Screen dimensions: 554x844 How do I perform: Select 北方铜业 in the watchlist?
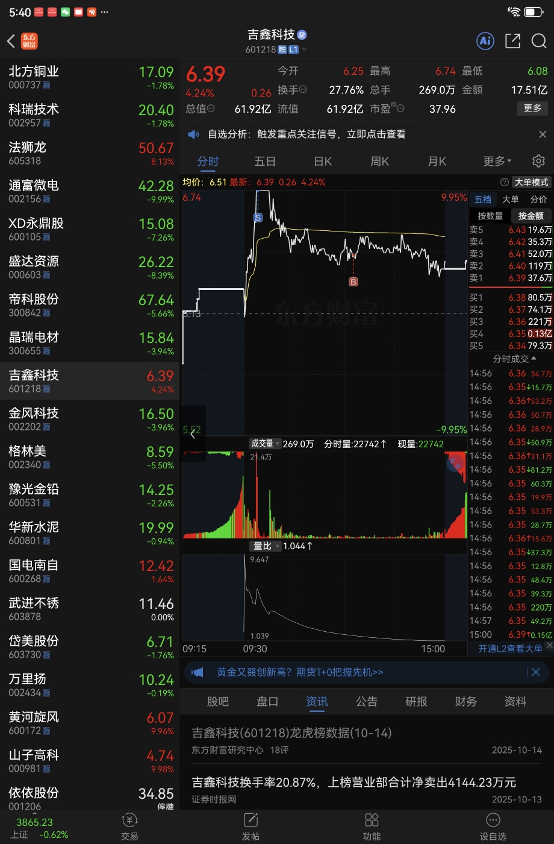coord(90,77)
